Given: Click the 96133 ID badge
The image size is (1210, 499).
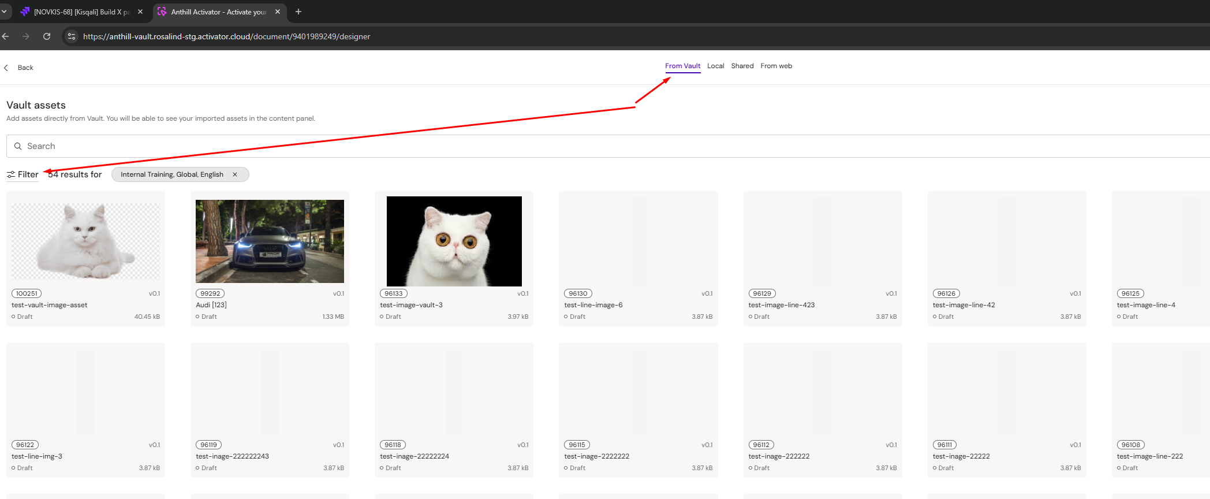Looking at the screenshot, I should 394,293.
